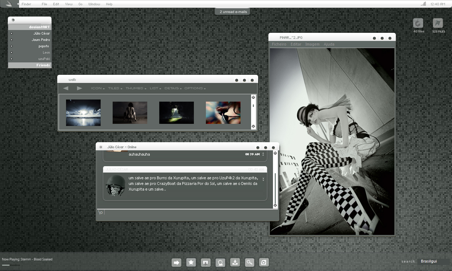Expand the chevron on the 00:40 AM message
The image size is (452, 271).
(263, 179)
